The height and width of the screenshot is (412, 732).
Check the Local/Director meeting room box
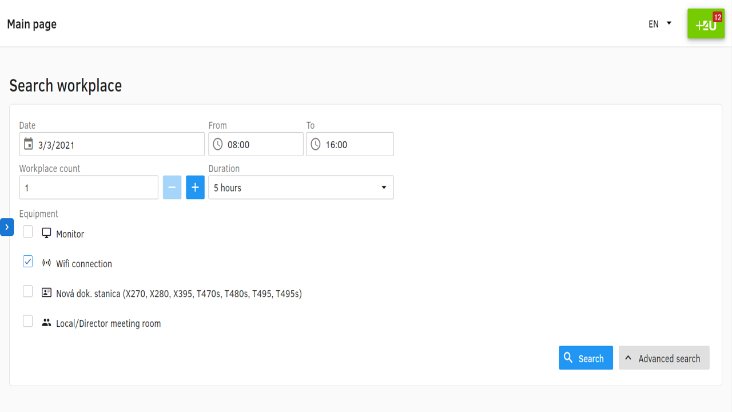(28, 321)
